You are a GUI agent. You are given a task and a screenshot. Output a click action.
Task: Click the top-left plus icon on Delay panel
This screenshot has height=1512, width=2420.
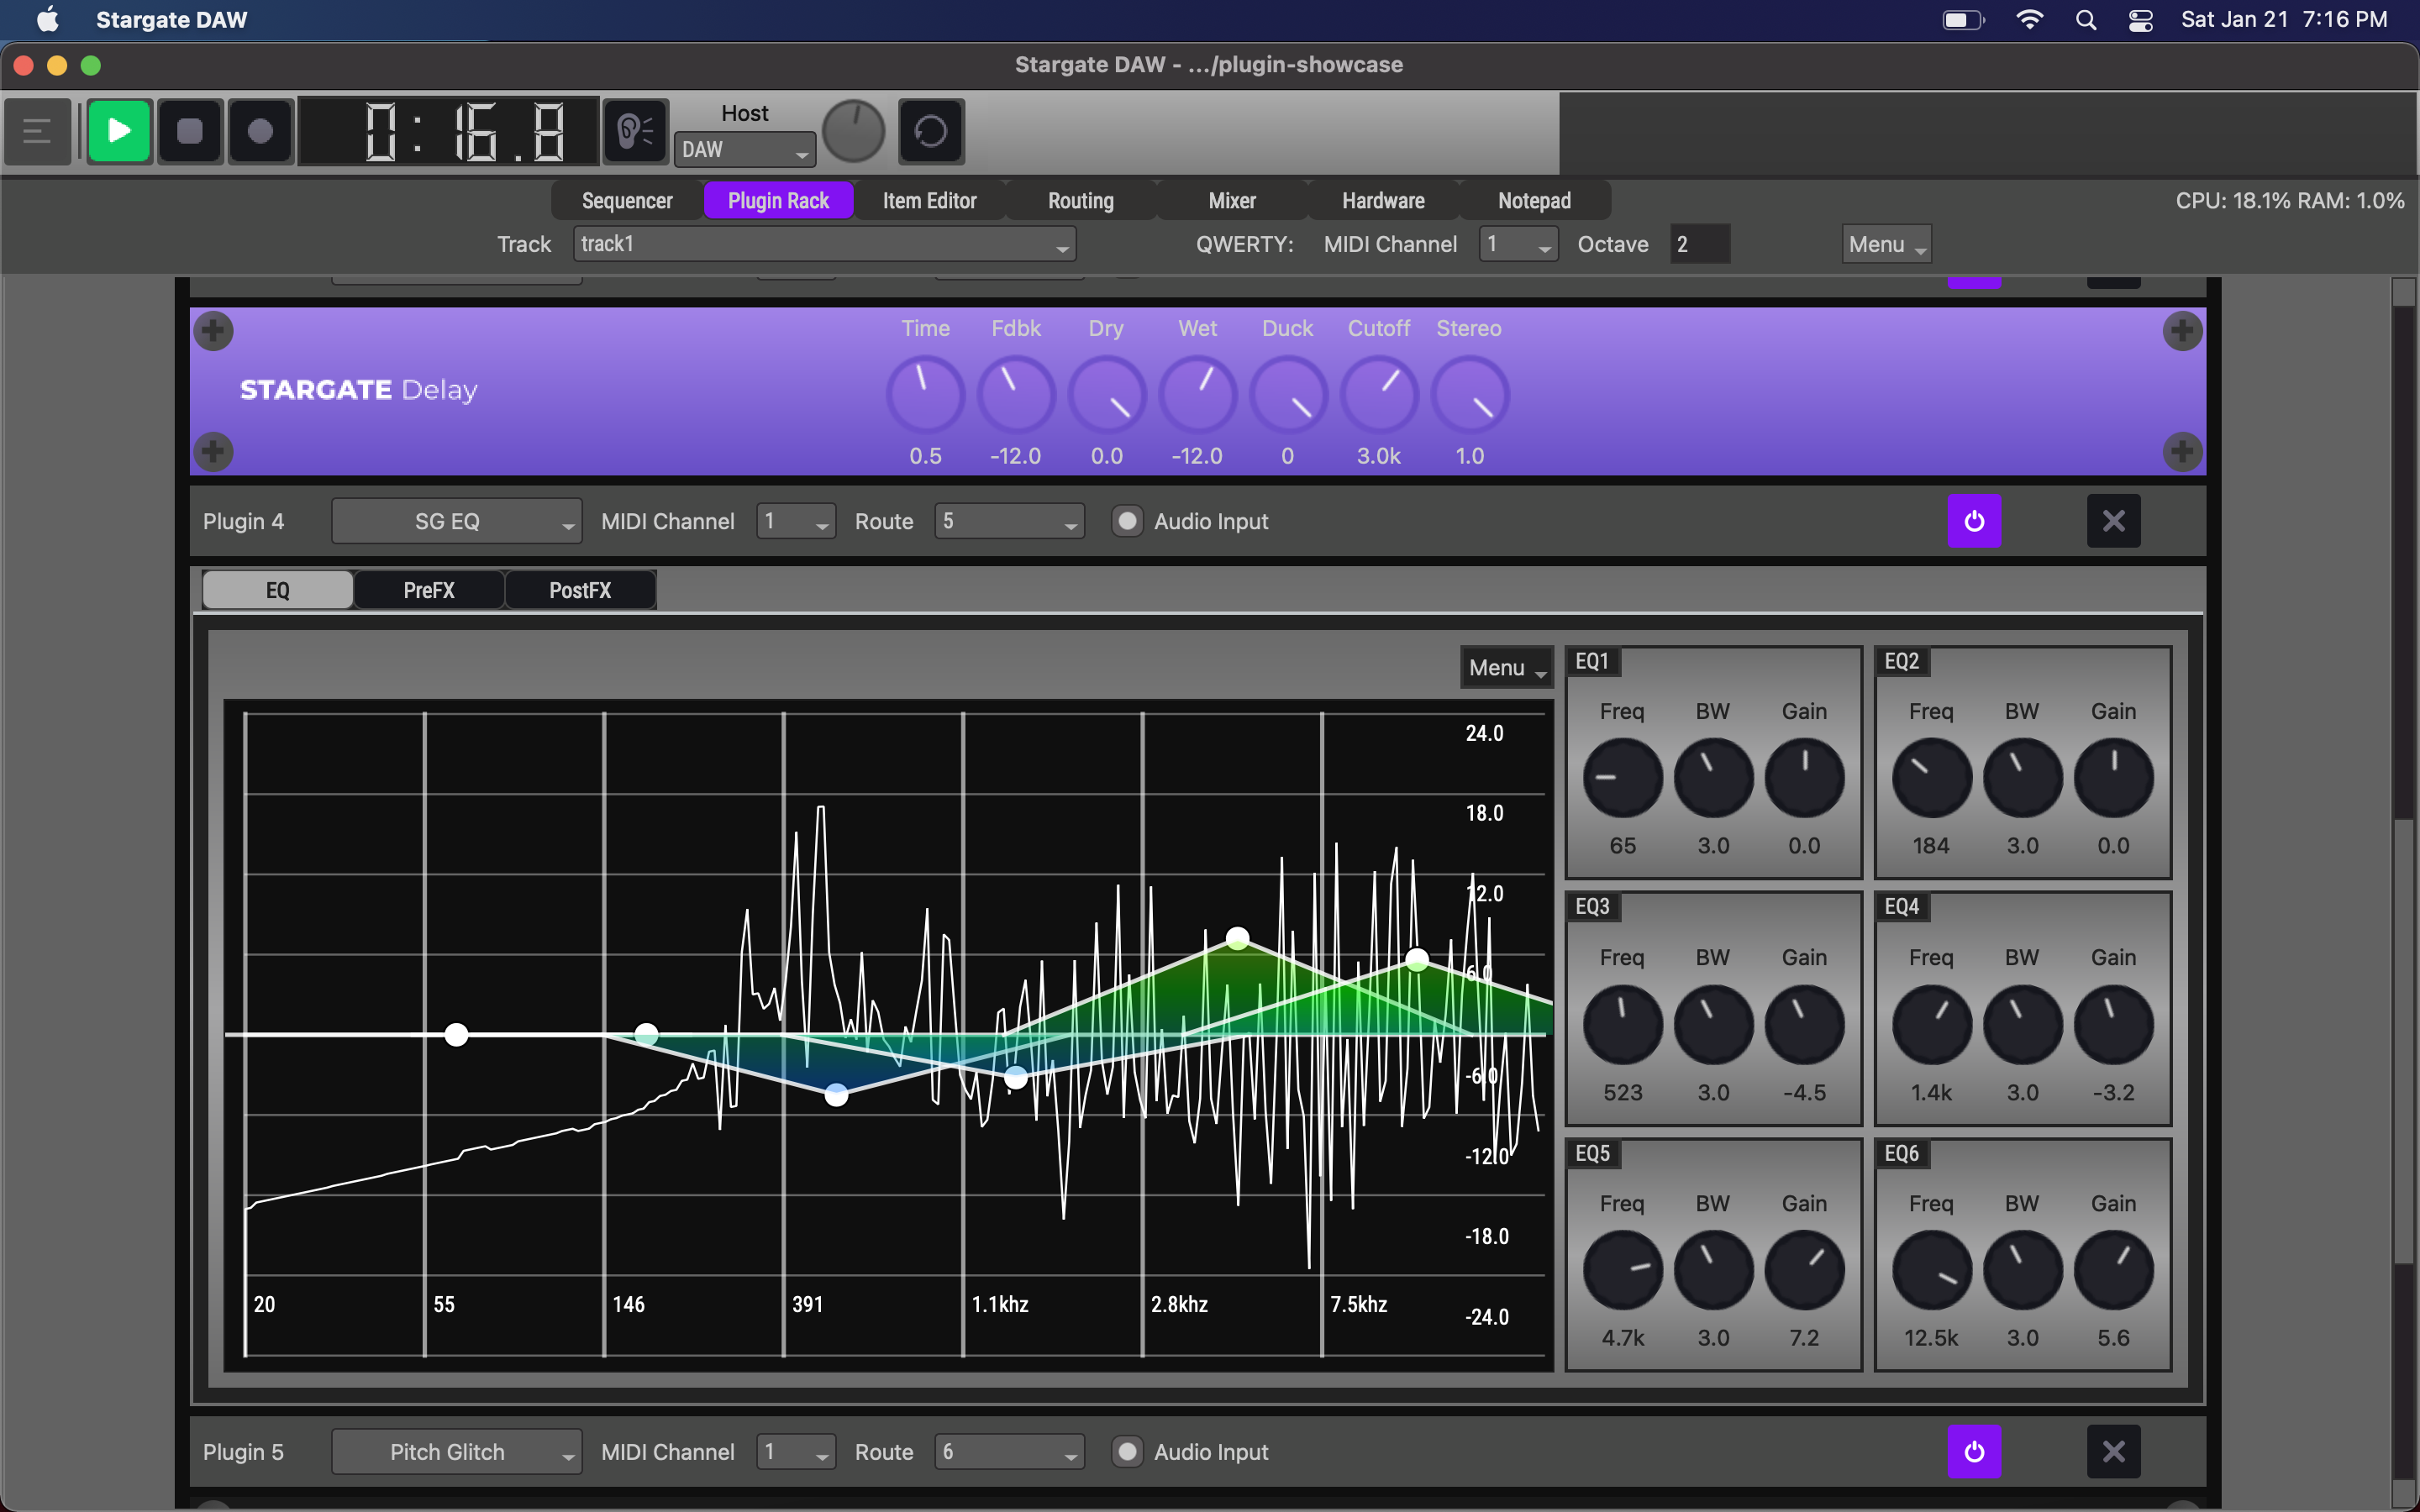213,330
